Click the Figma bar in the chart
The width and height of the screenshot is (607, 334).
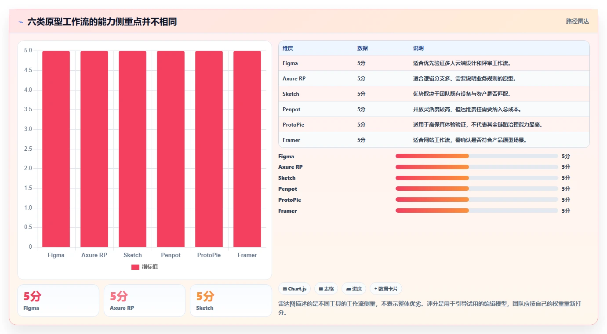(x=56, y=149)
